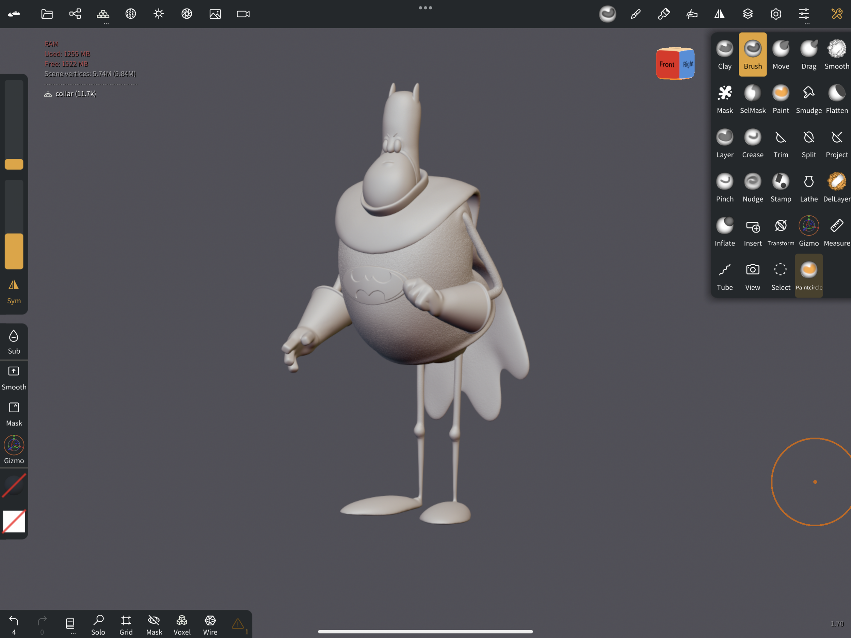The height and width of the screenshot is (638, 851).
Task: Toggle Wire wireframe display
Action: click(210, 625)
